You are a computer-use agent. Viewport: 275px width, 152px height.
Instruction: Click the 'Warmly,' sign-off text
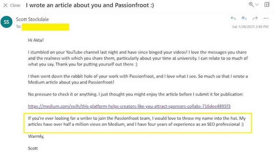point(36,137)
